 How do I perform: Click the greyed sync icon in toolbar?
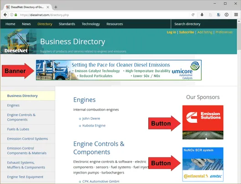[210, 15]
